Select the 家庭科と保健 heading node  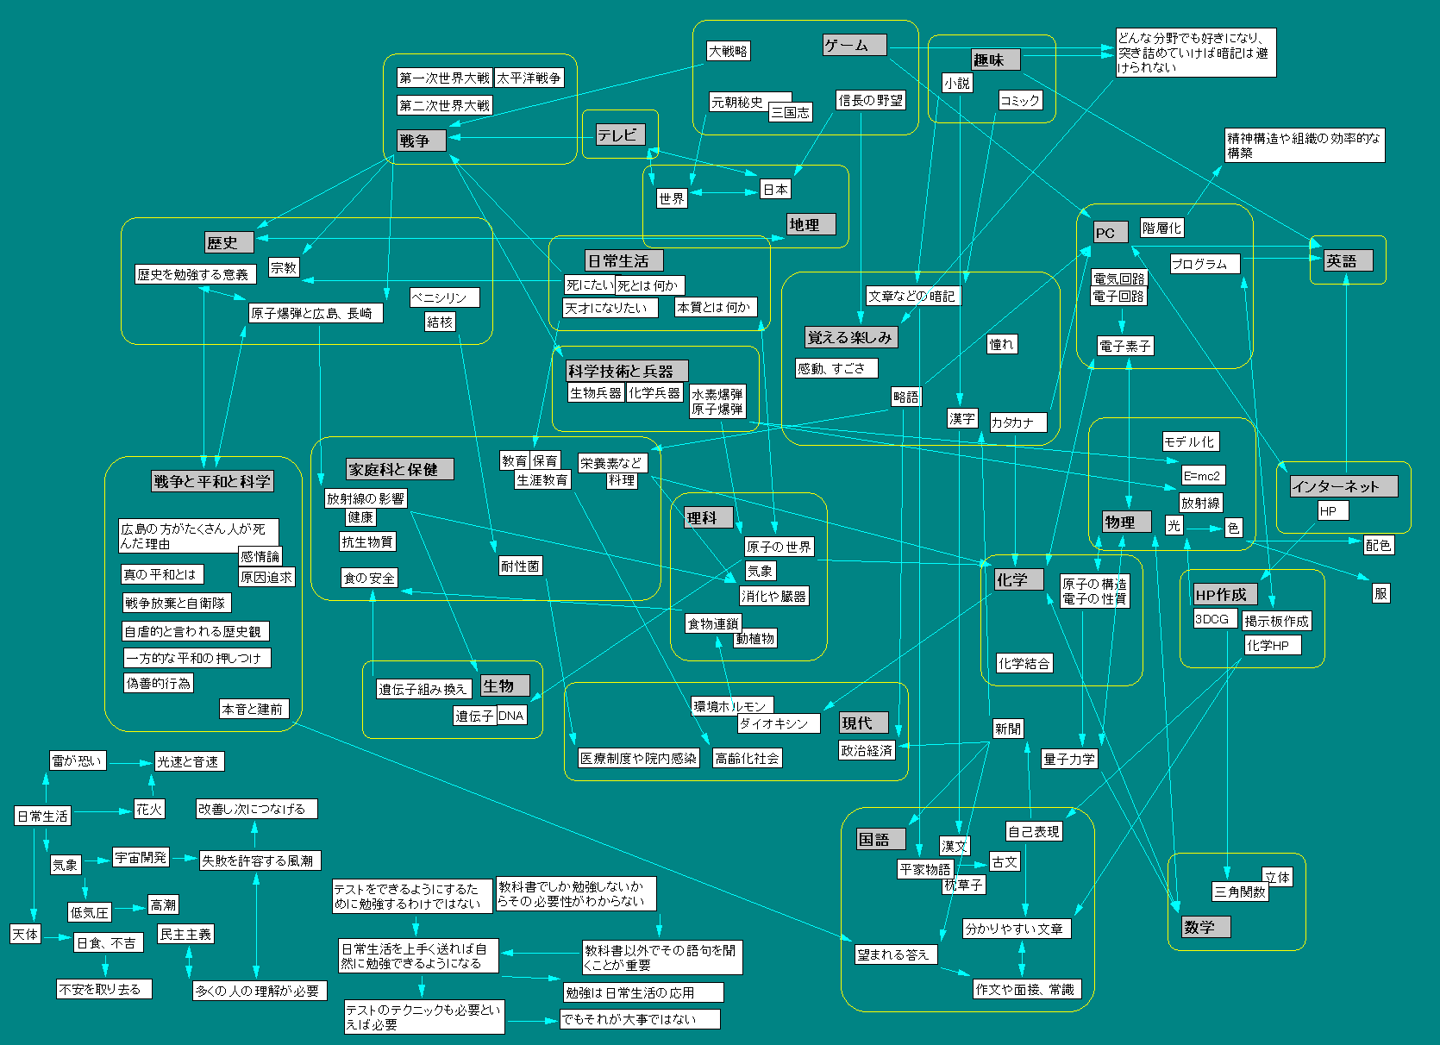pos(399,469)
